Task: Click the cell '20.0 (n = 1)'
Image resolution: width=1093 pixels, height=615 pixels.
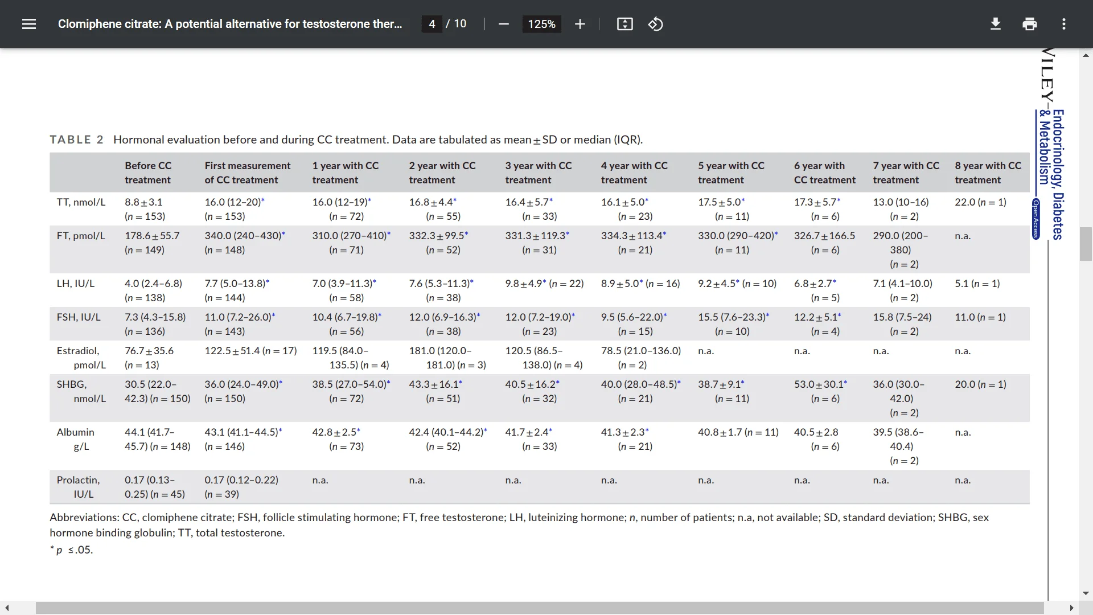Action: 980,384
